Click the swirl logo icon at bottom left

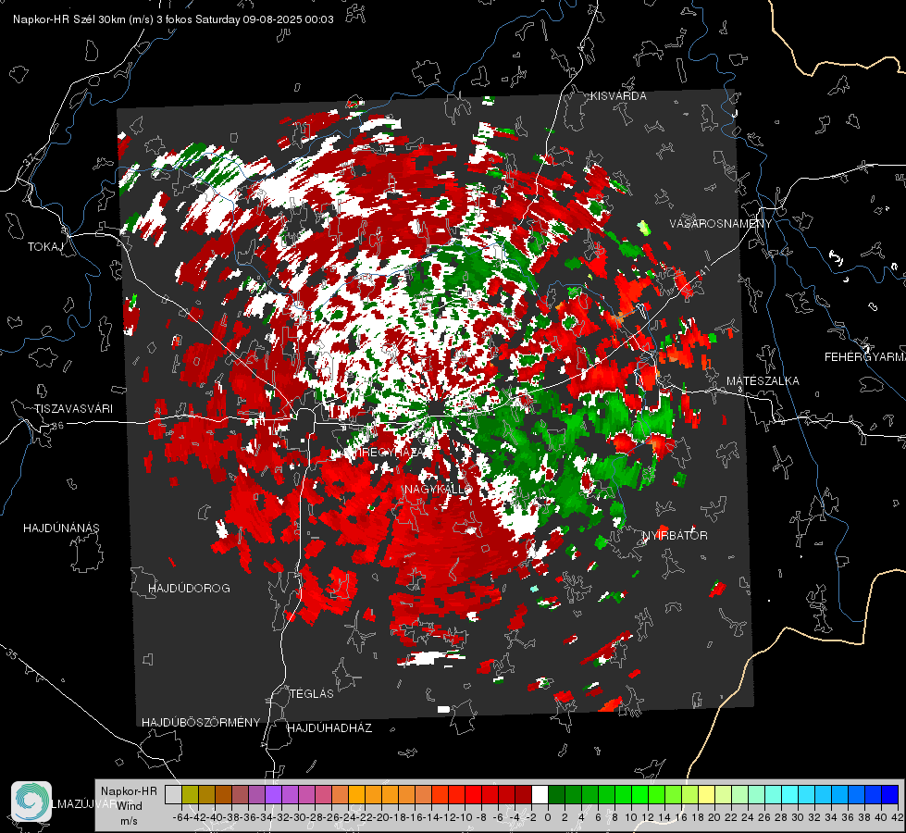[x=31, y=802]
